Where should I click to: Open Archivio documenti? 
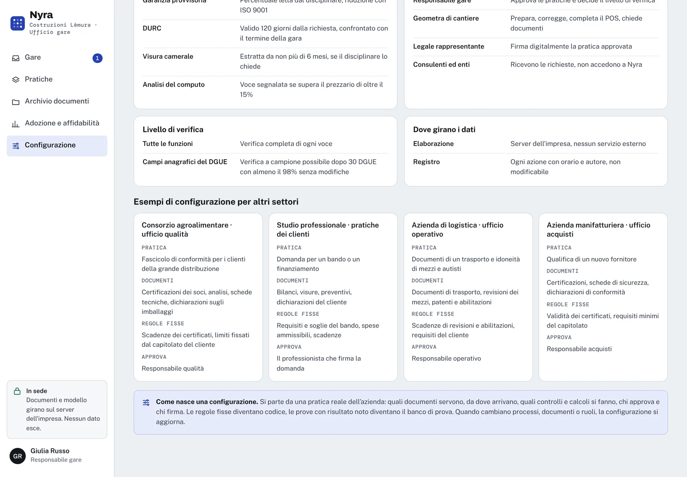[57, 101]
